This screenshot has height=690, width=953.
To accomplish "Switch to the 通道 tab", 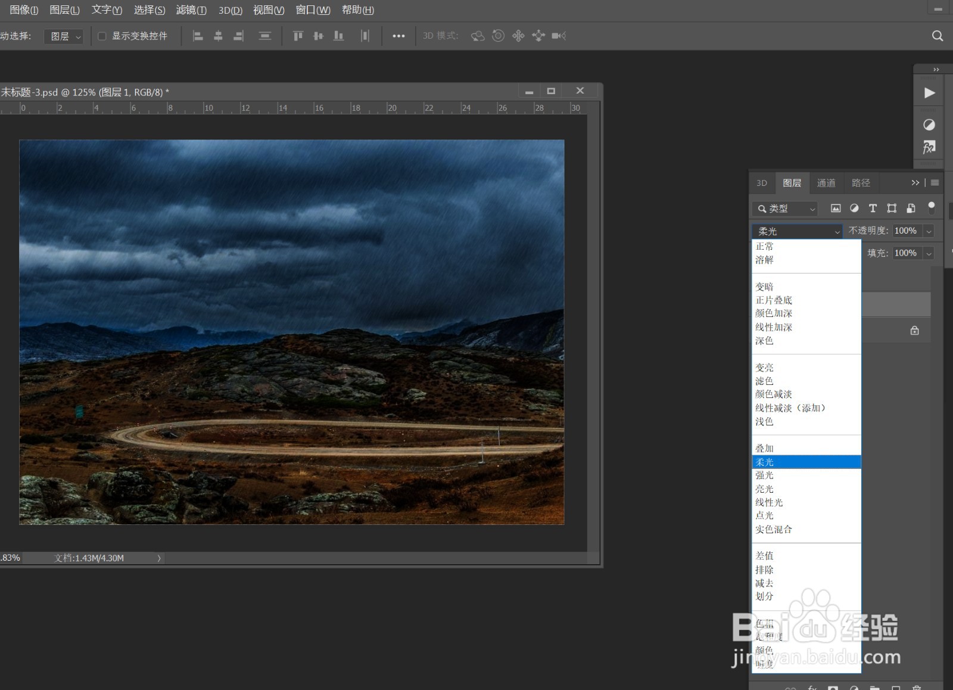I will [826, 183].
